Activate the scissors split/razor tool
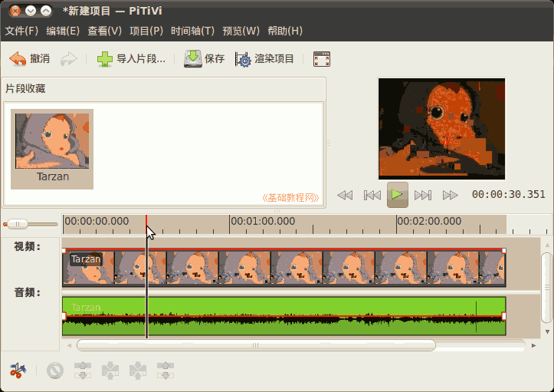The image size is (554, 392). tap(18, 371)
